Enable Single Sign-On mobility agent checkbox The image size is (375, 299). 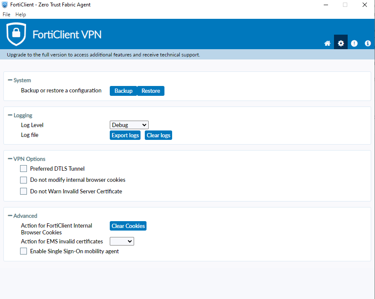click(x=23, y=252)
